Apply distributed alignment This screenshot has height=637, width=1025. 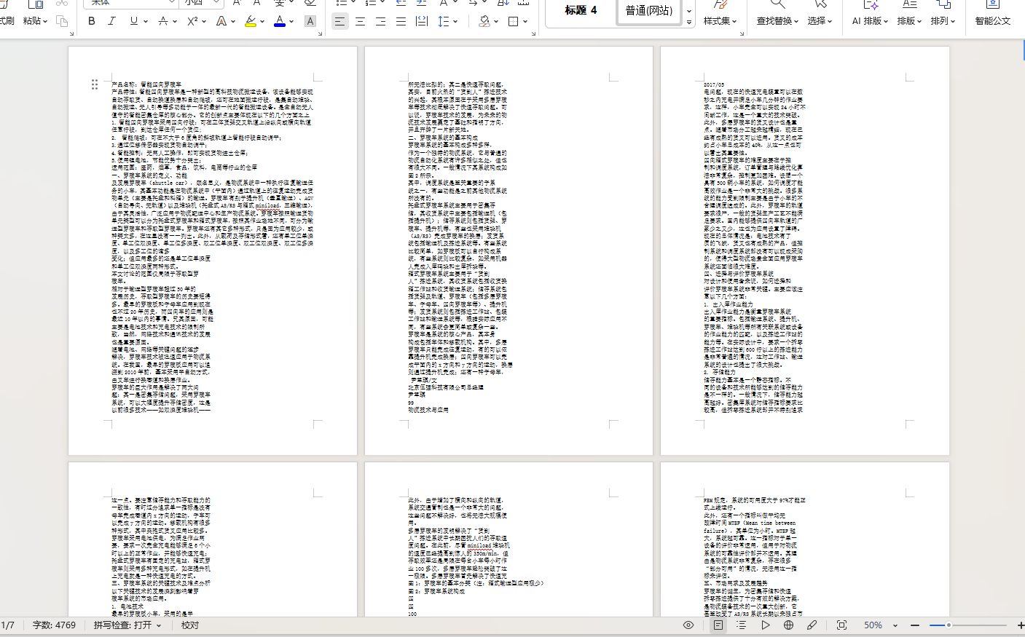click(421, 21)
